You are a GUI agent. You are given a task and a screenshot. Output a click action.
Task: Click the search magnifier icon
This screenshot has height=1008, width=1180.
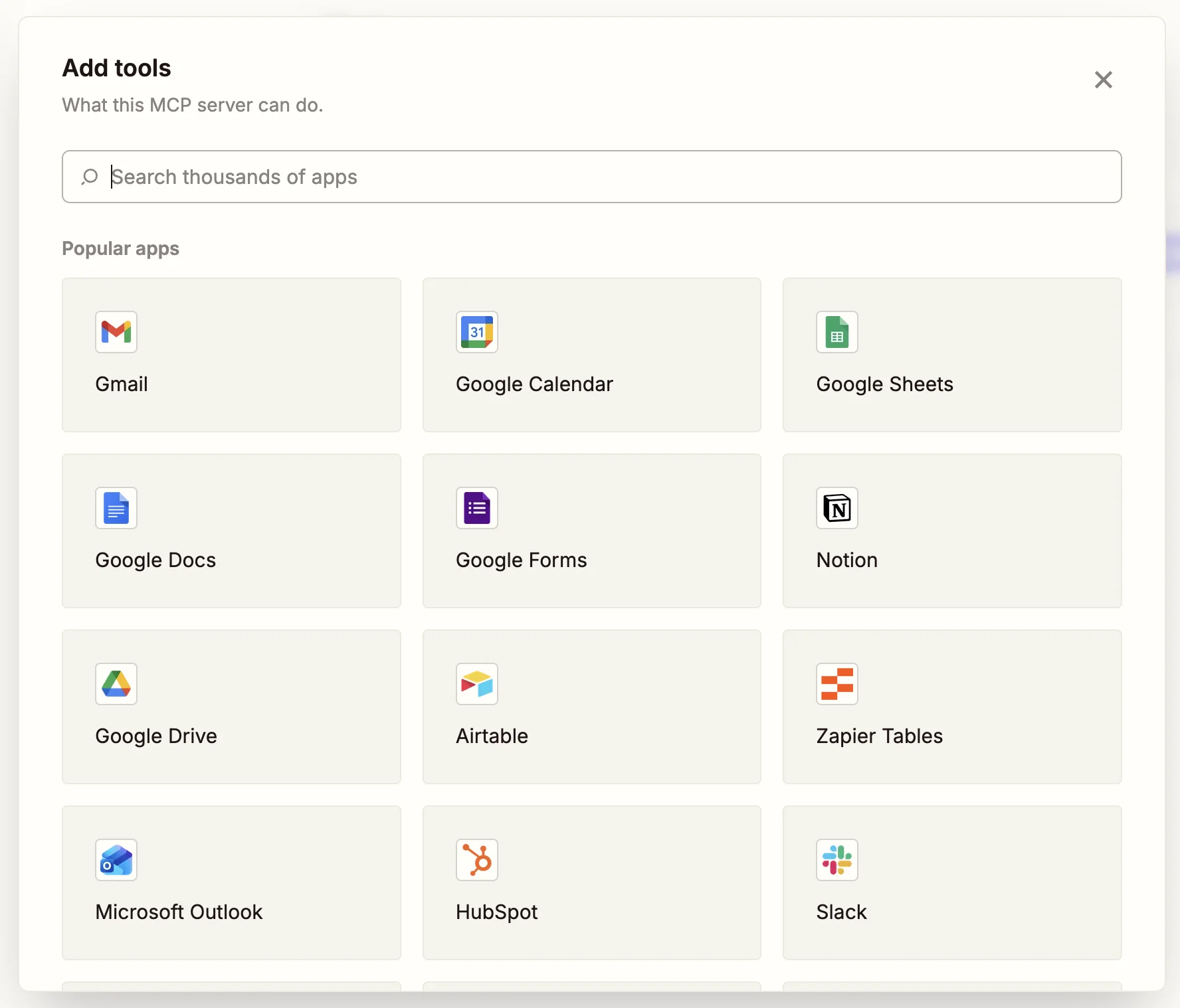tap(90, 177)
